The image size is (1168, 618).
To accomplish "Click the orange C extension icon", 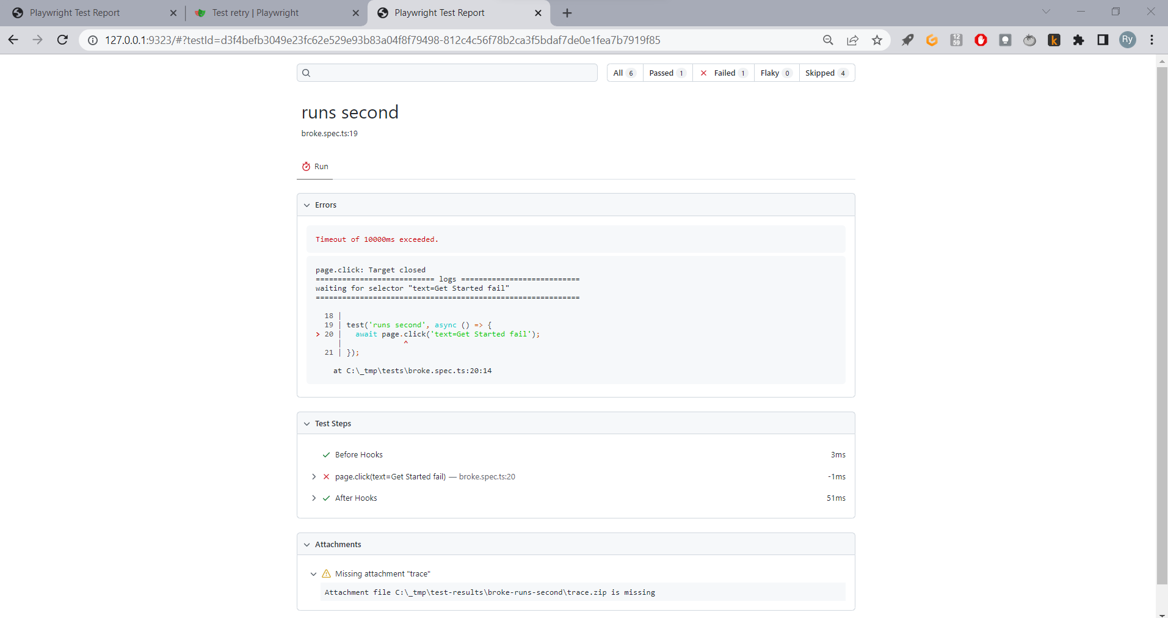I will (x=932, y=40).
